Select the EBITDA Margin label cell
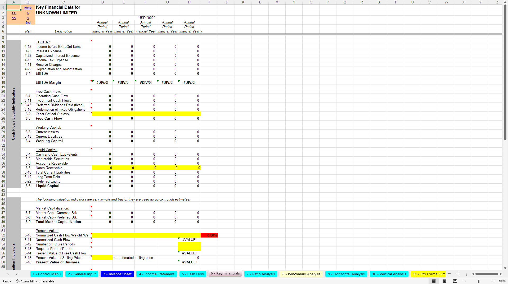The height and width of the screenshot is (284, 508). (64, 82)
